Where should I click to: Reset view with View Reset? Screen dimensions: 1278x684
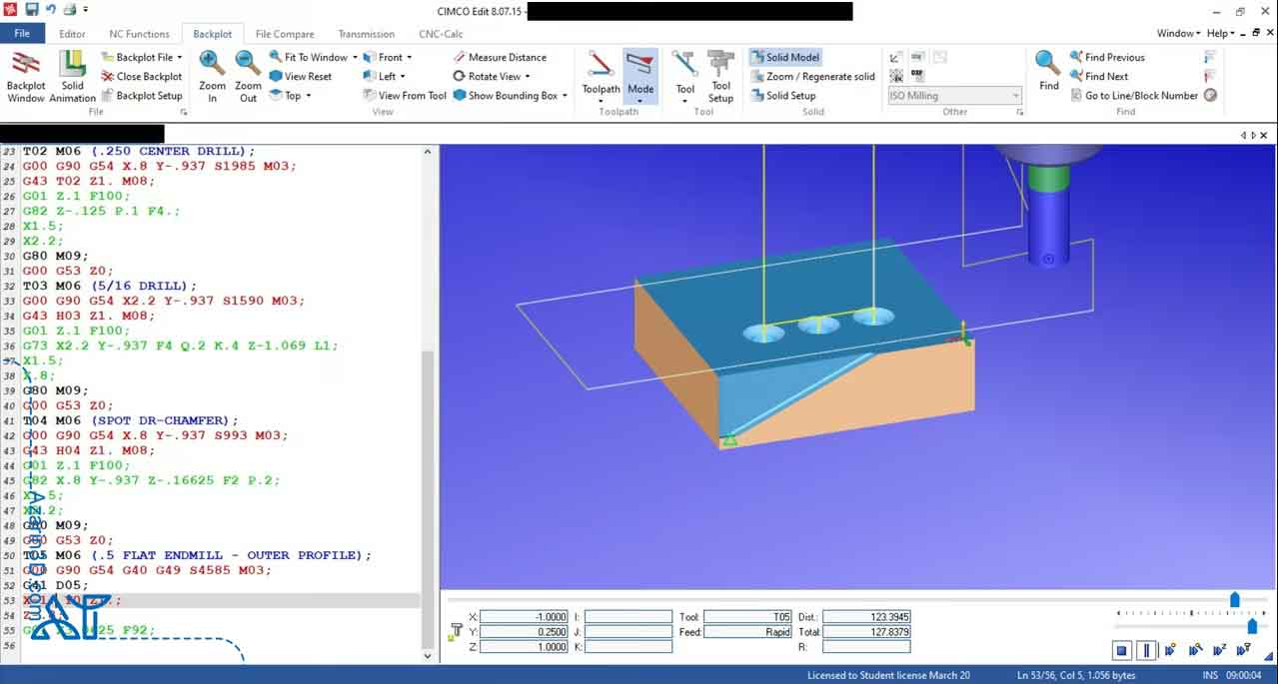(x=300, y=76)
